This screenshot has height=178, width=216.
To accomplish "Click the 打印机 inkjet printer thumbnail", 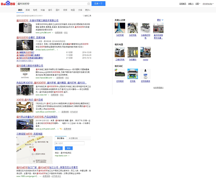I will (133, 74).
